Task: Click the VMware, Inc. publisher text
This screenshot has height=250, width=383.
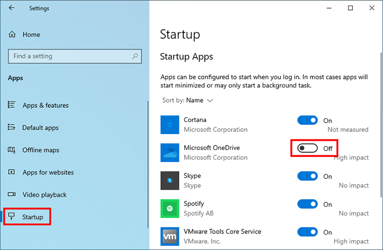Action: [x=202, y=241]
